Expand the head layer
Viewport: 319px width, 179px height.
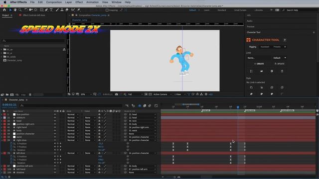click(2, 121)
